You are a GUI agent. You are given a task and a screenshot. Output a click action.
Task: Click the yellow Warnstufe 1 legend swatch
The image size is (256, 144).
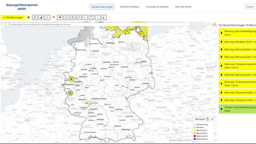[194, 130]
